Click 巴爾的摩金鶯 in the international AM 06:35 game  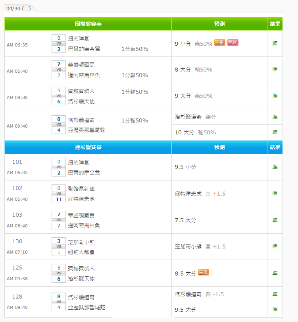tap(84, 49)
